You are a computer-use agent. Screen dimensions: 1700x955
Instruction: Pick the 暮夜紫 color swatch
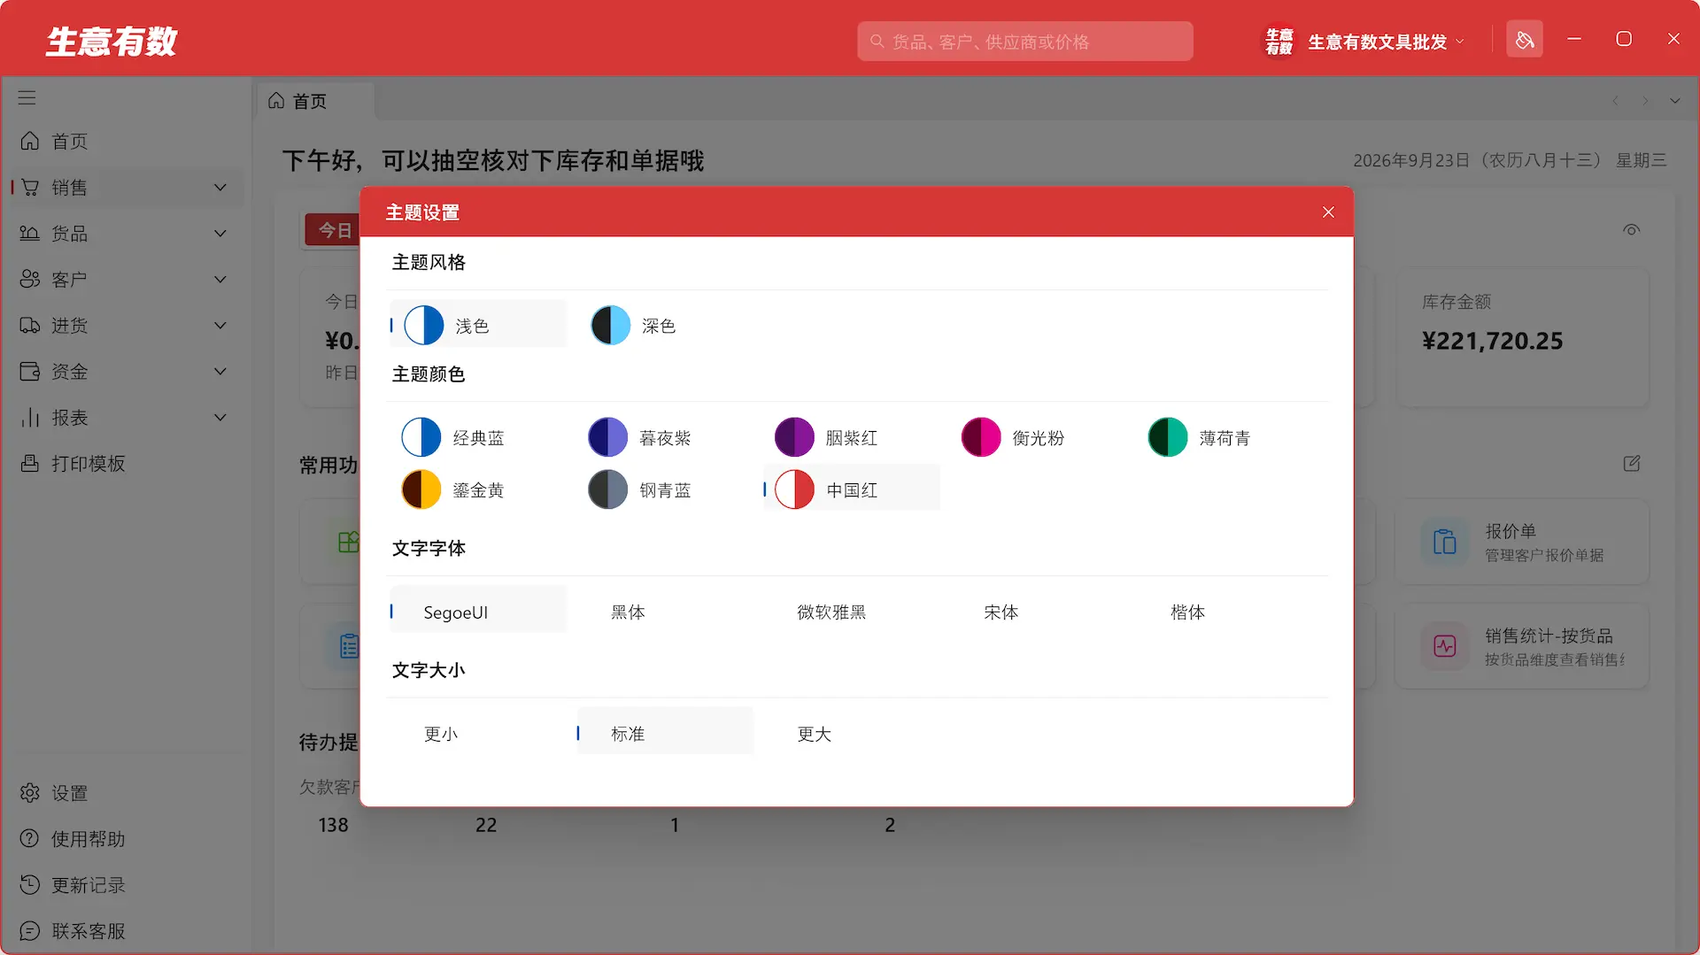pos(608,437)
